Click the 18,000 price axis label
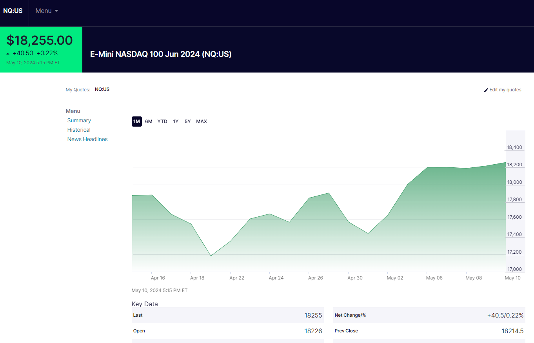This screenshot has width=534, height=343. pos(514,182)
